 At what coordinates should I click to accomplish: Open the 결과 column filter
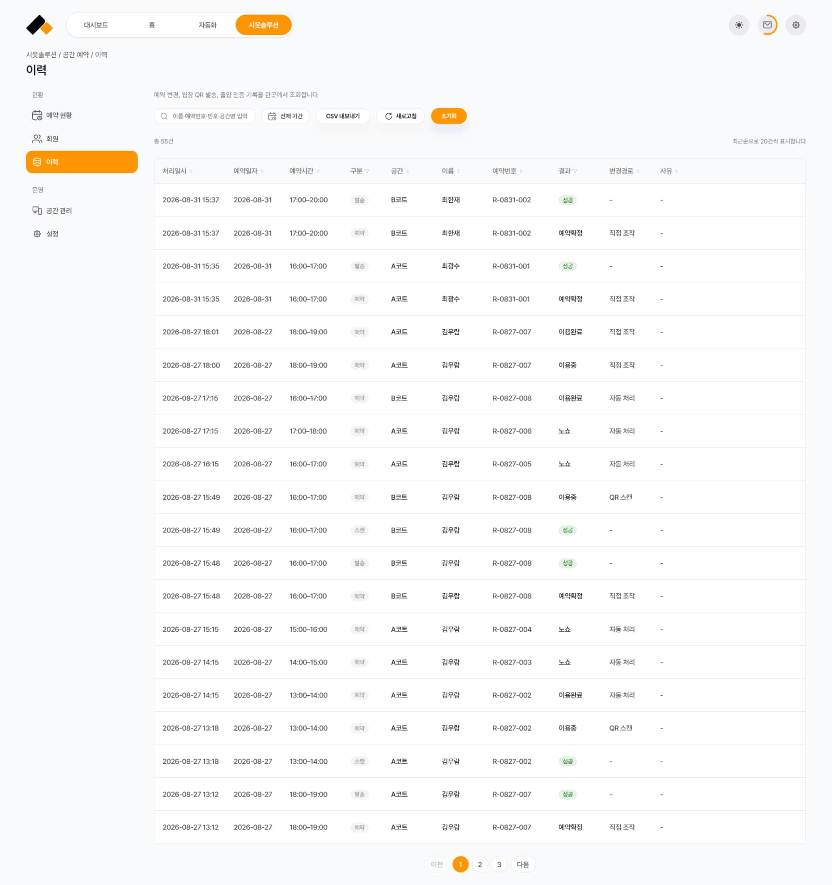(575, 171)
